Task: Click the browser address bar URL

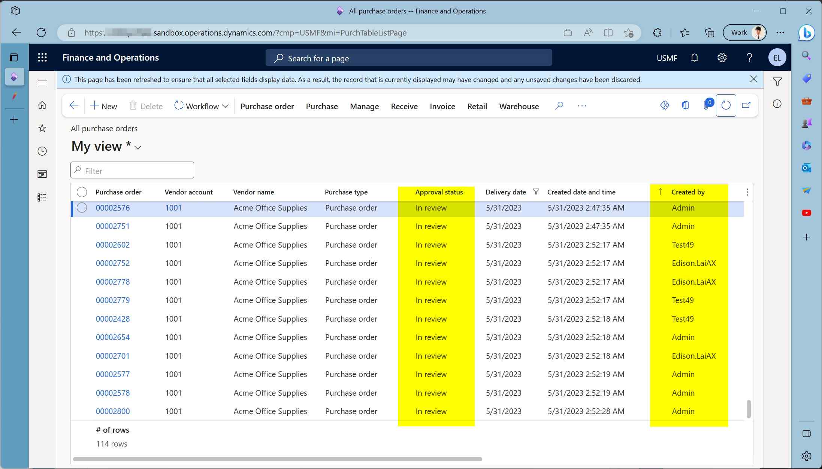Action: [245, 33]
